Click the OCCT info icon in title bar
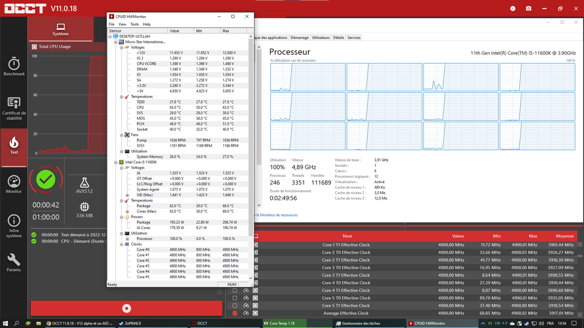The height and width of the screenshot is (328, 584). [x=513, y=8]
